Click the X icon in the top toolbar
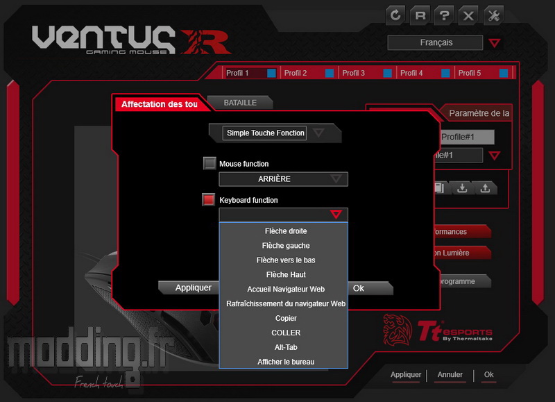Viewport: 555px width, 402px height. click(469, 15)
